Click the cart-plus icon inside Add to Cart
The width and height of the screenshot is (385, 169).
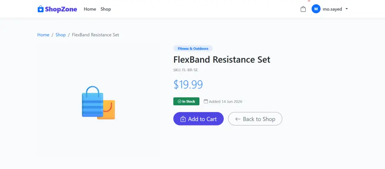(183, 119)
